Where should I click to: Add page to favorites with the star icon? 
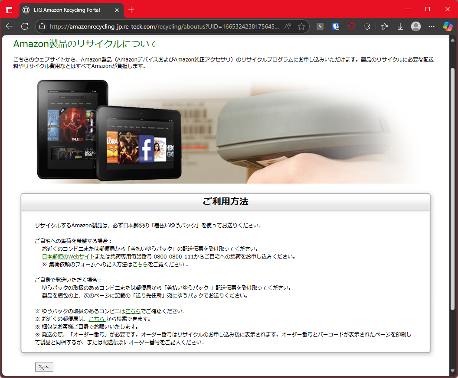[x=301, y=26]
